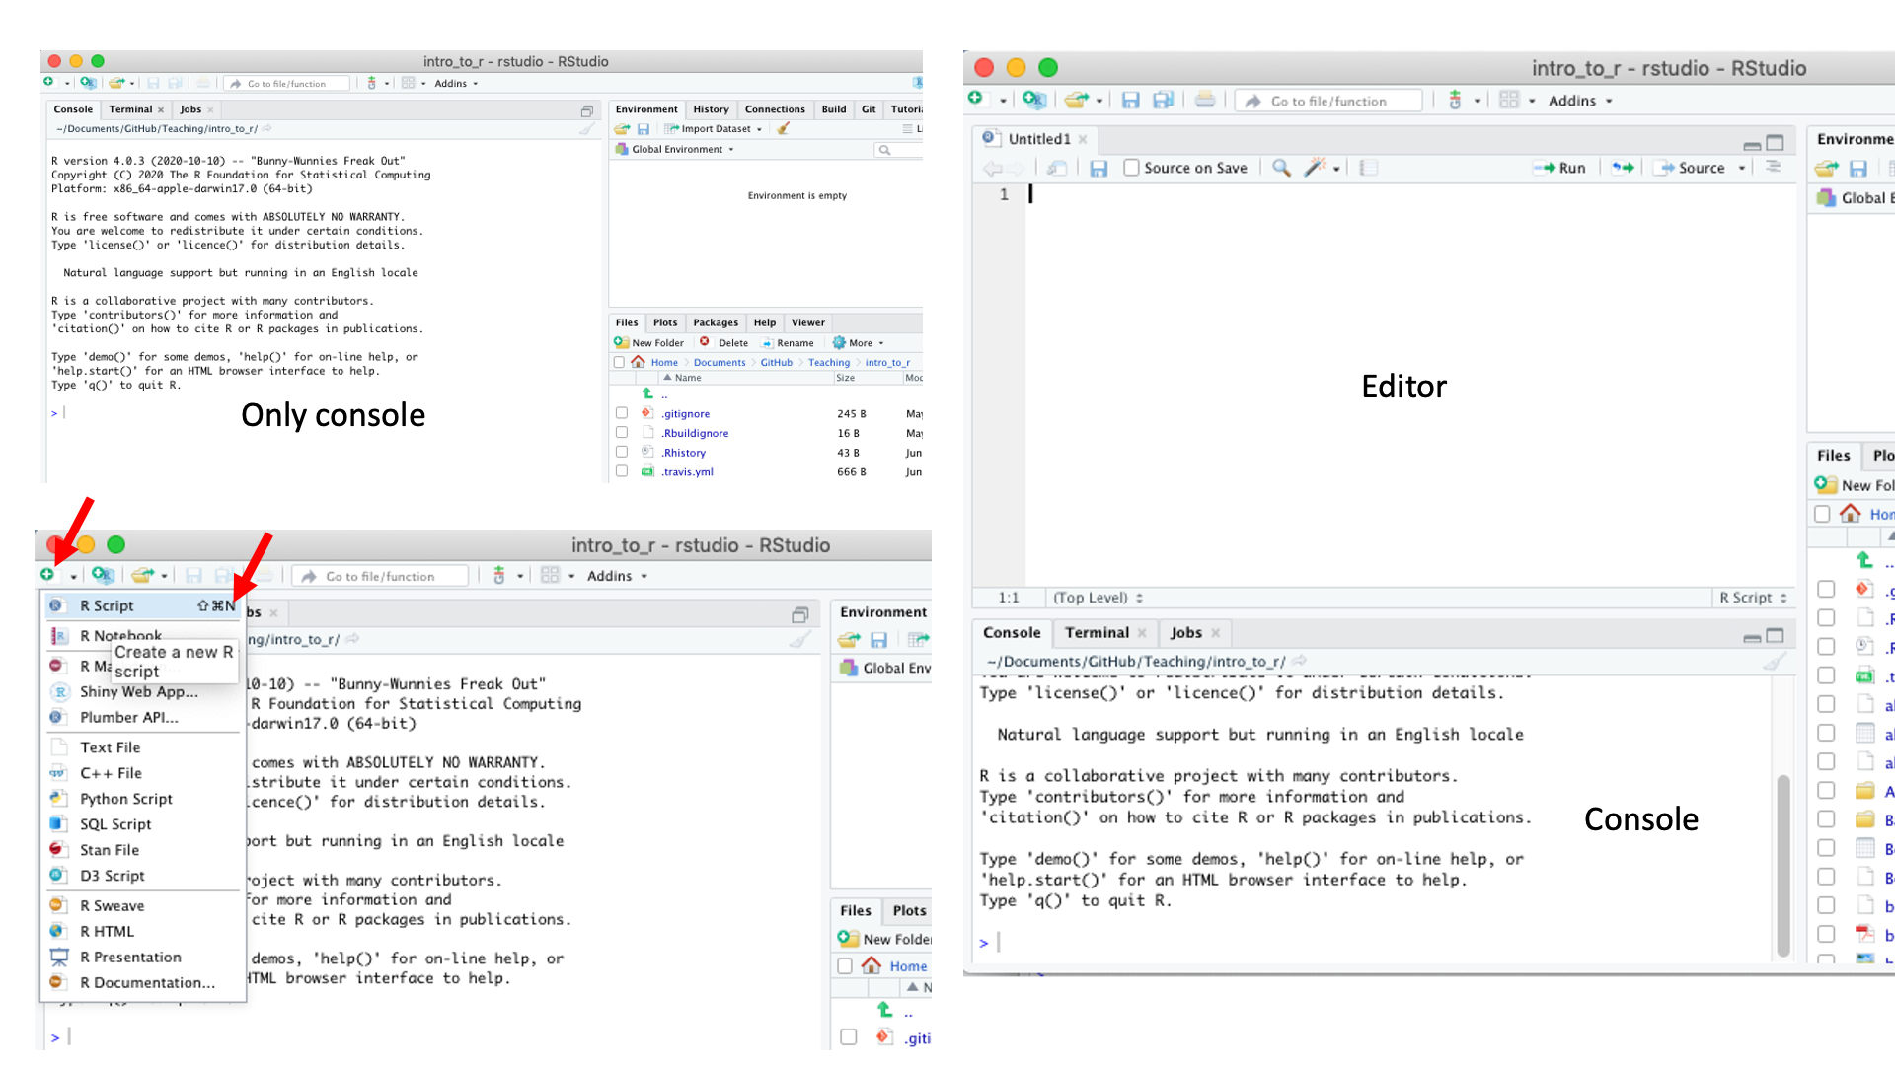Screen dimensions: 1895x1065
Task: Open the R Script file type selector
Action: click(x=1753, y=598)
